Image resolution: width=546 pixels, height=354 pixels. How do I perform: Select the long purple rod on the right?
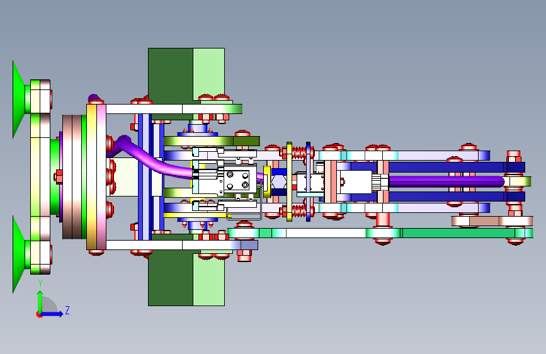pyautogui.click(x=446, y=181)
